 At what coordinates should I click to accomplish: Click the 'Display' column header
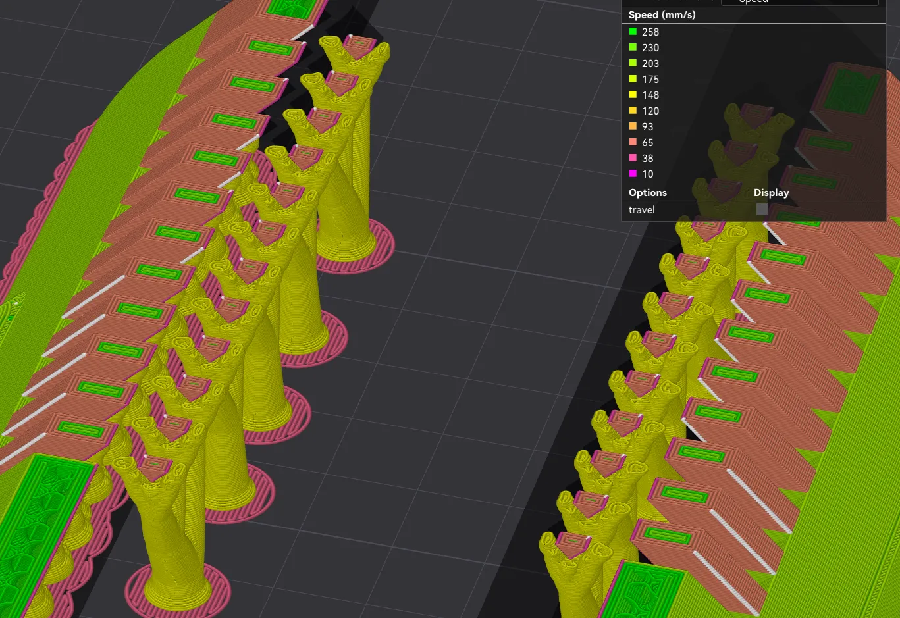pos(771,193)
